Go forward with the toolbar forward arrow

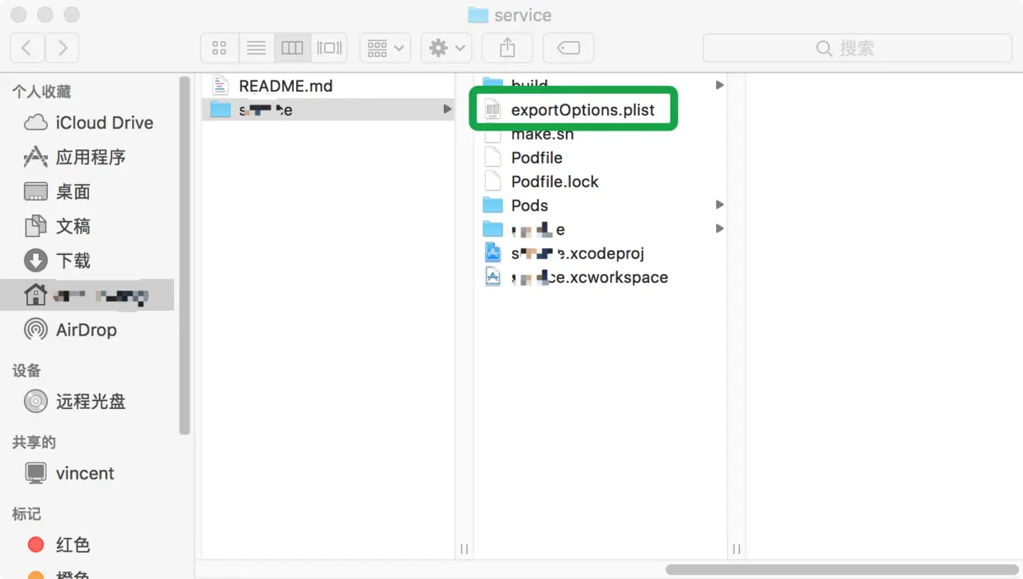tap(62, 48)
